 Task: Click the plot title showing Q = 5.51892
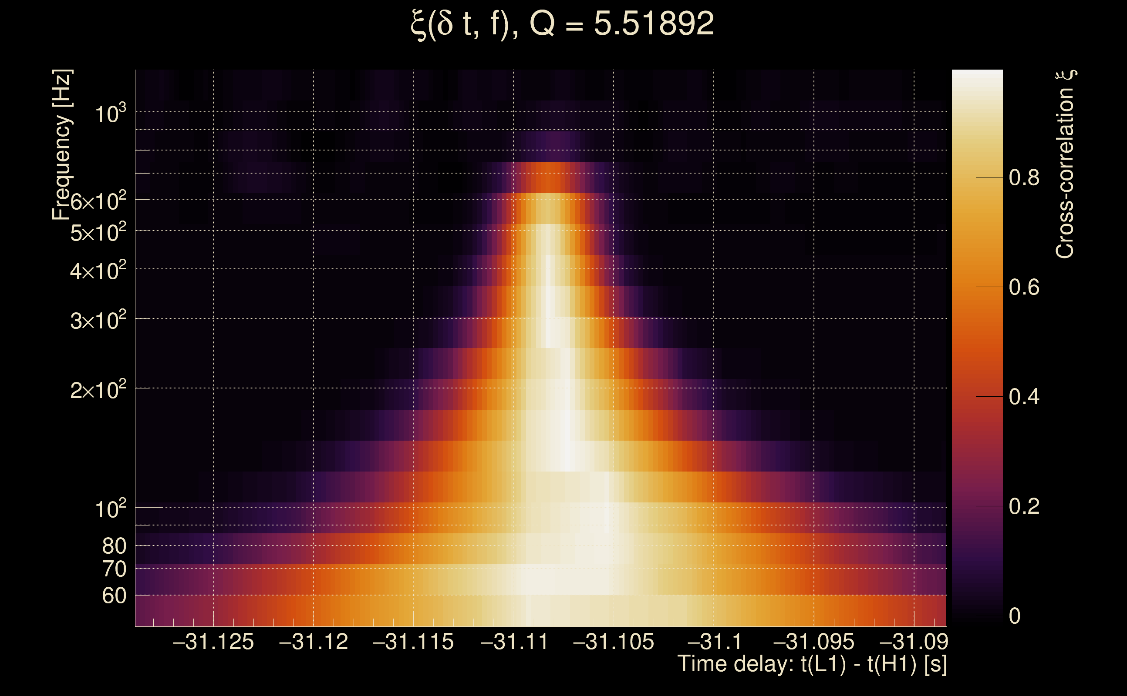click(562, 24)
